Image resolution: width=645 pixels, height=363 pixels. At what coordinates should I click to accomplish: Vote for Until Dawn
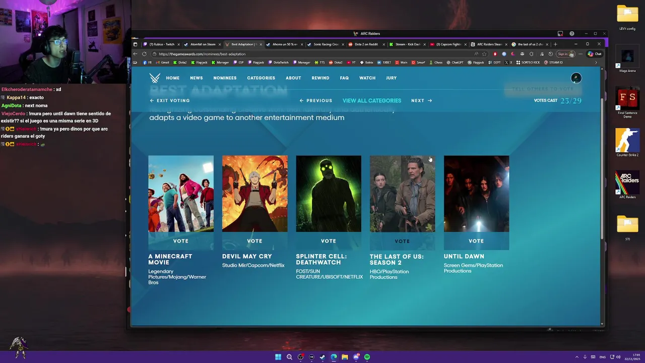coord(476,241)
